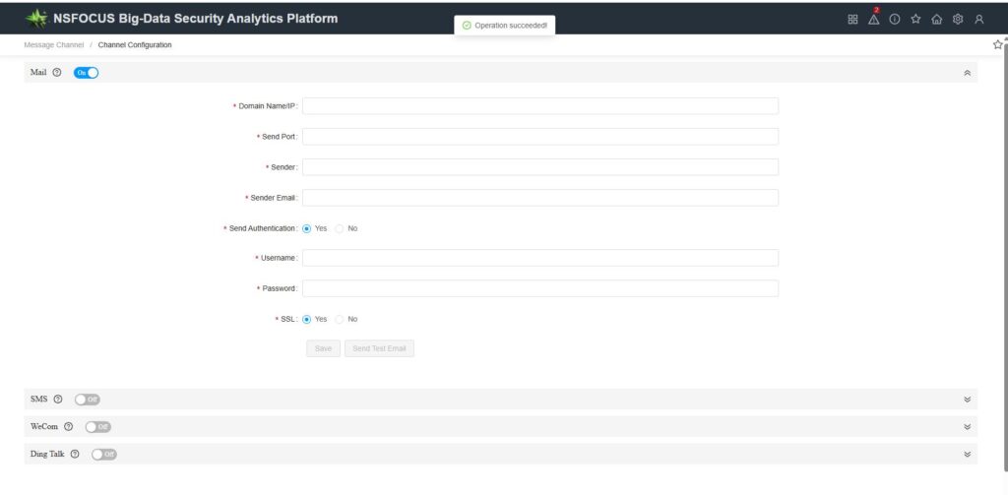Click Channel Configuration breadcrumb

(x=135, y=45)
